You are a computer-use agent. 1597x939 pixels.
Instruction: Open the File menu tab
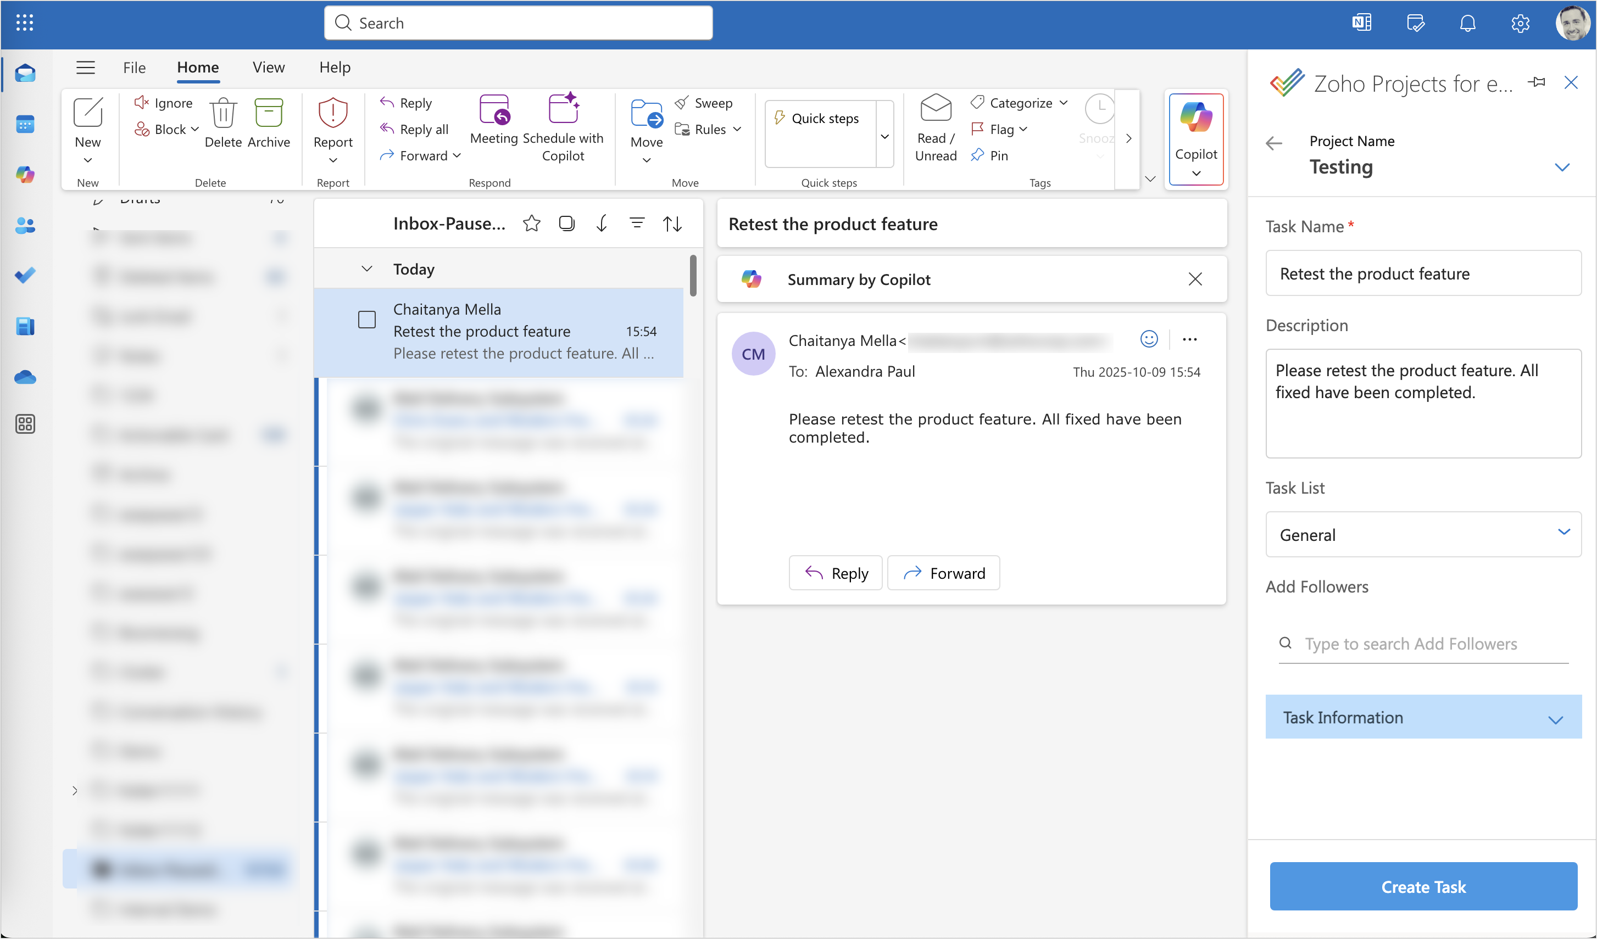coord(135,67)
